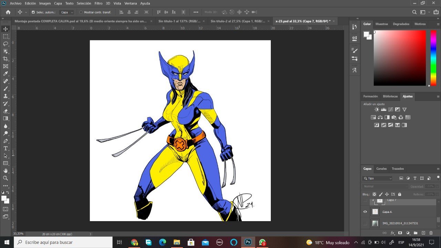Select the Crop tool
This screenshot has width=441, height=248.
pyautogui.click(x=6, y=59)
